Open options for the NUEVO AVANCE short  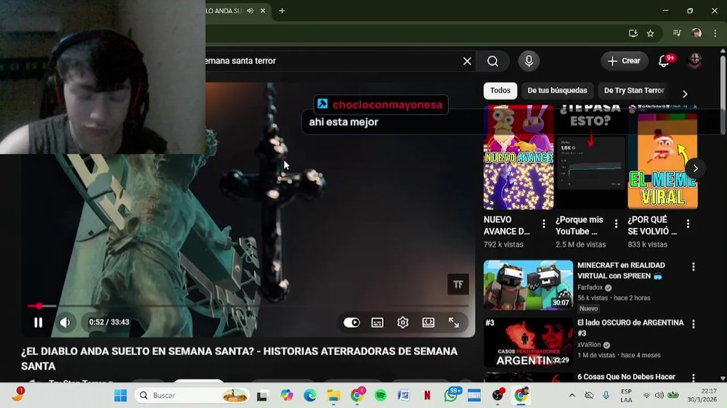[x=544, y=224]
